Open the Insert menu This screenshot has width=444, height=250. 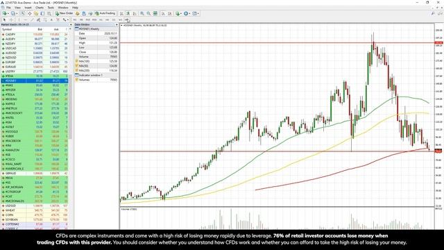tap(28, 8)
